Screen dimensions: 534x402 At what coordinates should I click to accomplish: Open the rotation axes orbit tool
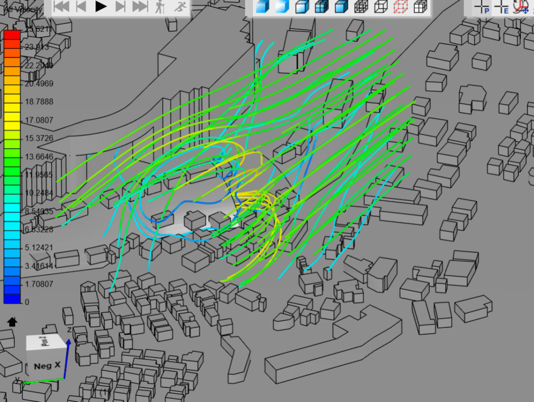(x=520, y=6)
